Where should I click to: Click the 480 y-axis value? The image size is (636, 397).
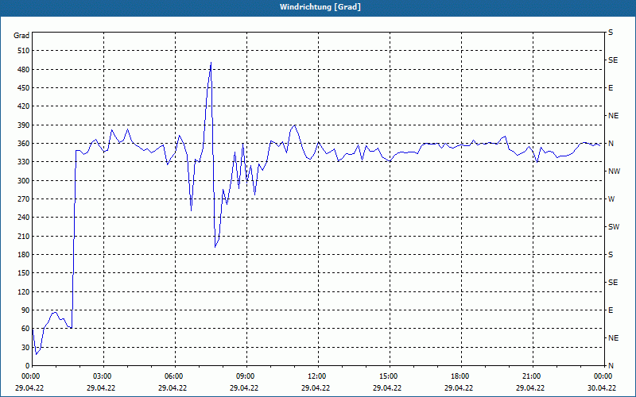click(24, 70)
